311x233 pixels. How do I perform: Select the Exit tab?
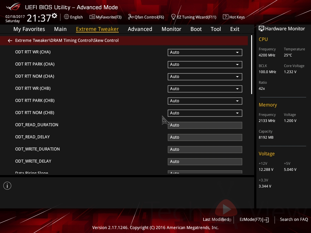235,29
